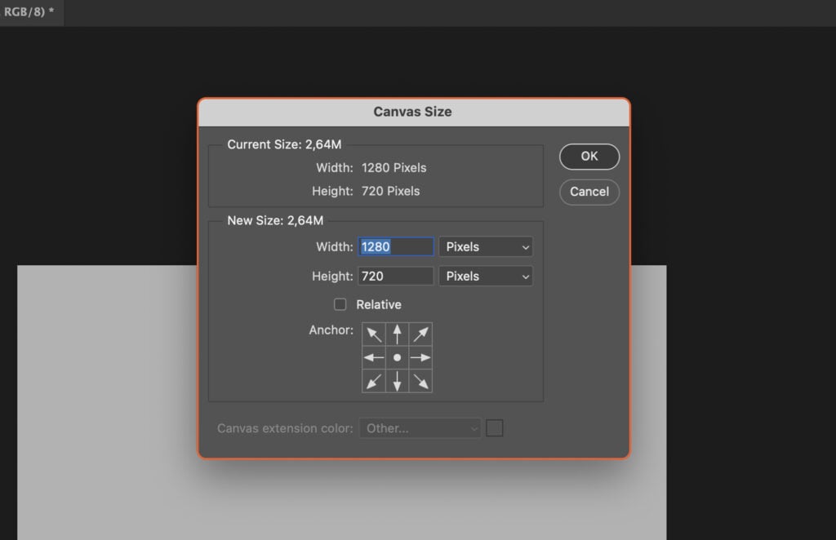Image resolution: width=836 pixels, height=540 pixels.
Task: Select the middle-left anchor arrow
Action: 374,357
